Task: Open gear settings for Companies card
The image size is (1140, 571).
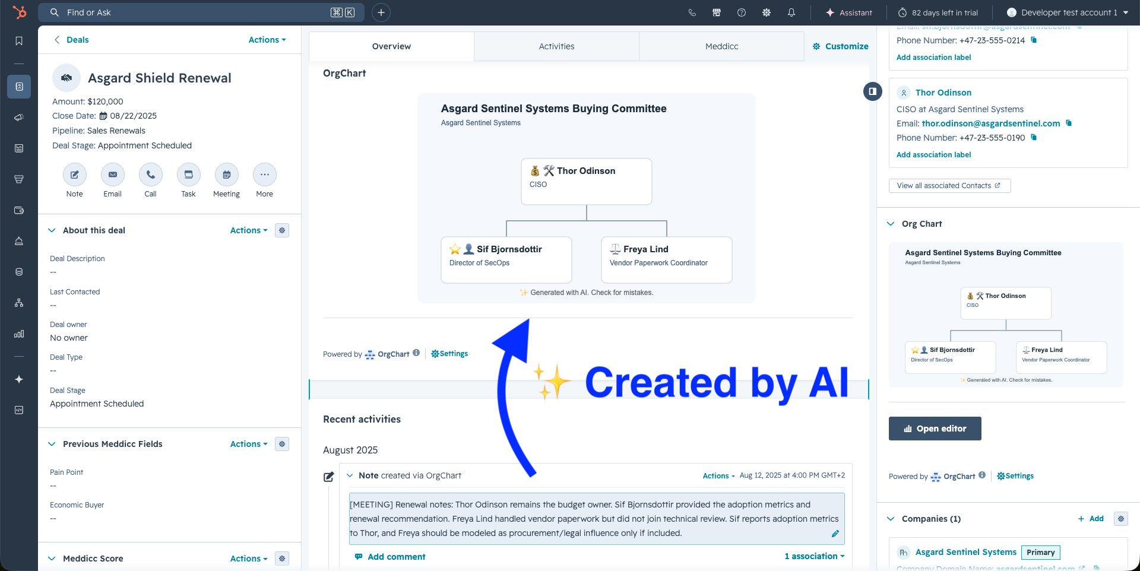Action: [1121, 519]
